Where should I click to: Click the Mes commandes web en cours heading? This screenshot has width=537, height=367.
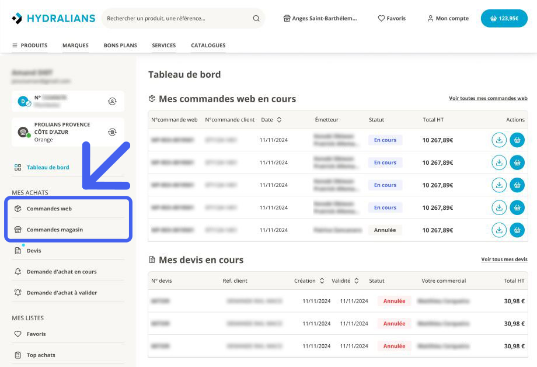pyautogui.click(x=227, y=99)
